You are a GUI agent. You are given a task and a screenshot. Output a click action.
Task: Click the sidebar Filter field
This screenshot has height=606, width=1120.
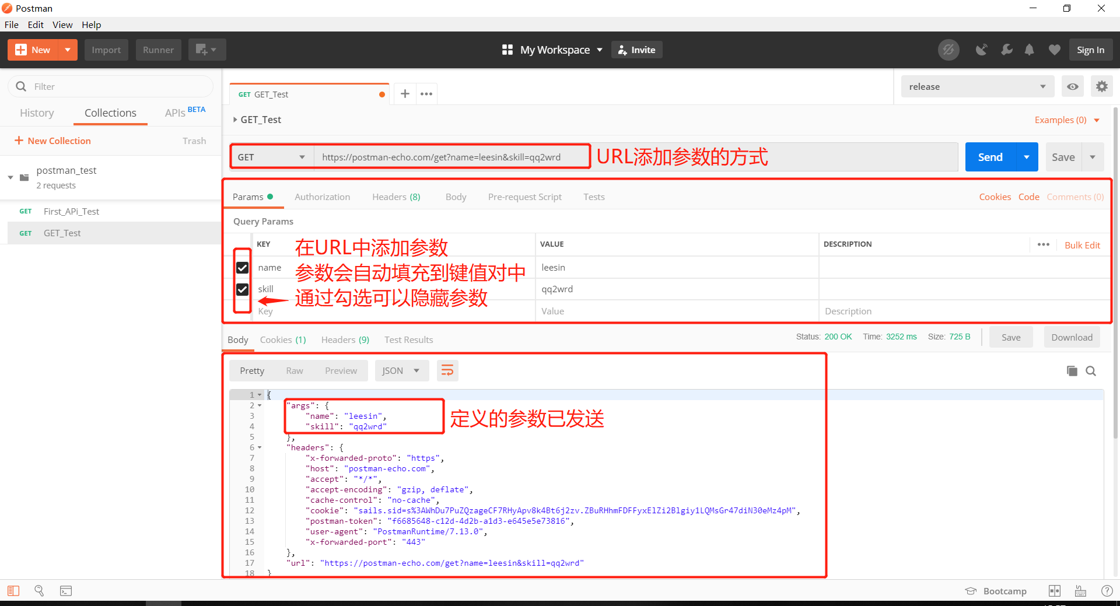[111, 86]
